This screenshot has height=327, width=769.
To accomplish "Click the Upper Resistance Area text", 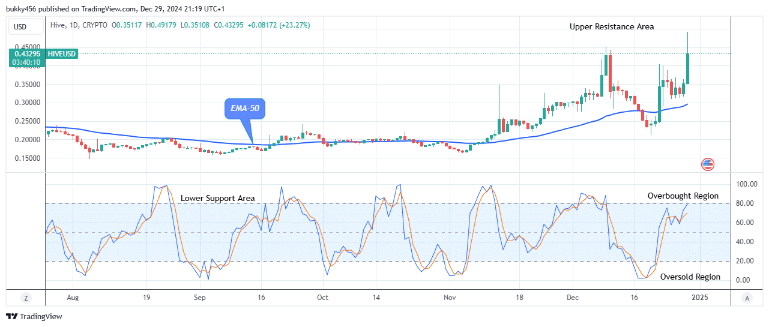I will (x=612, y=26).
